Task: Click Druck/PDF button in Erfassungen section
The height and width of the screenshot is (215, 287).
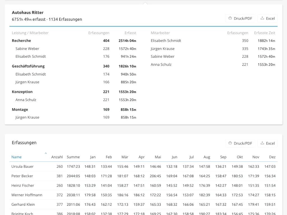Action: [x=240, y=143]
